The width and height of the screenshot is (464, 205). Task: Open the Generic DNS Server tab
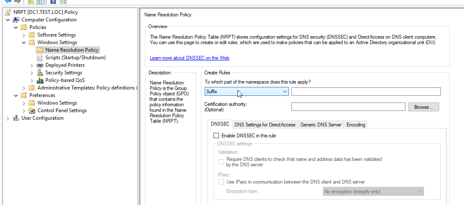(x=320, y=124)
